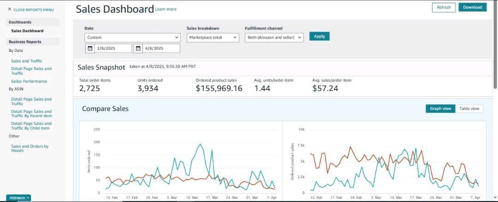Select Sales Dashboard in the sidebar
Viewport: 498px width, 202px height.
pos(27,31)
